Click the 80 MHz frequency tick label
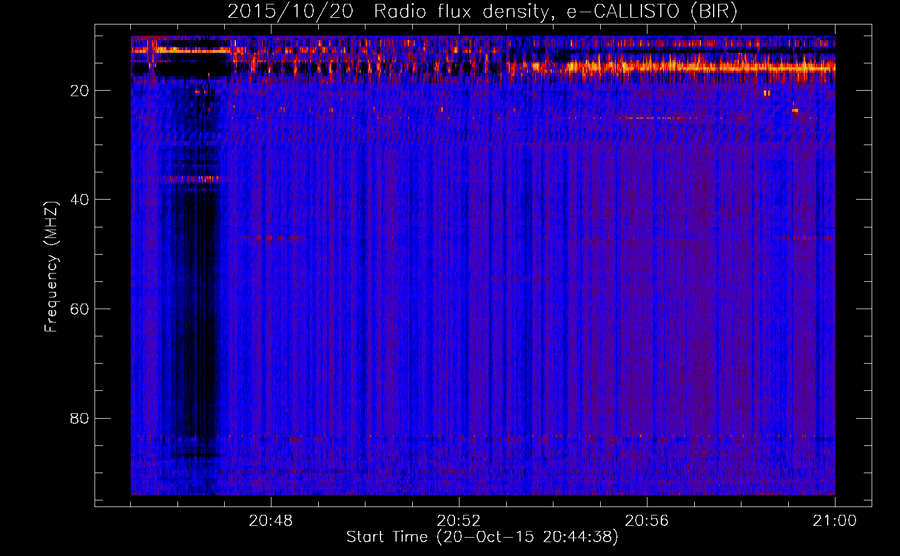Viewport: 900px width, 556px height. (80, 418)
